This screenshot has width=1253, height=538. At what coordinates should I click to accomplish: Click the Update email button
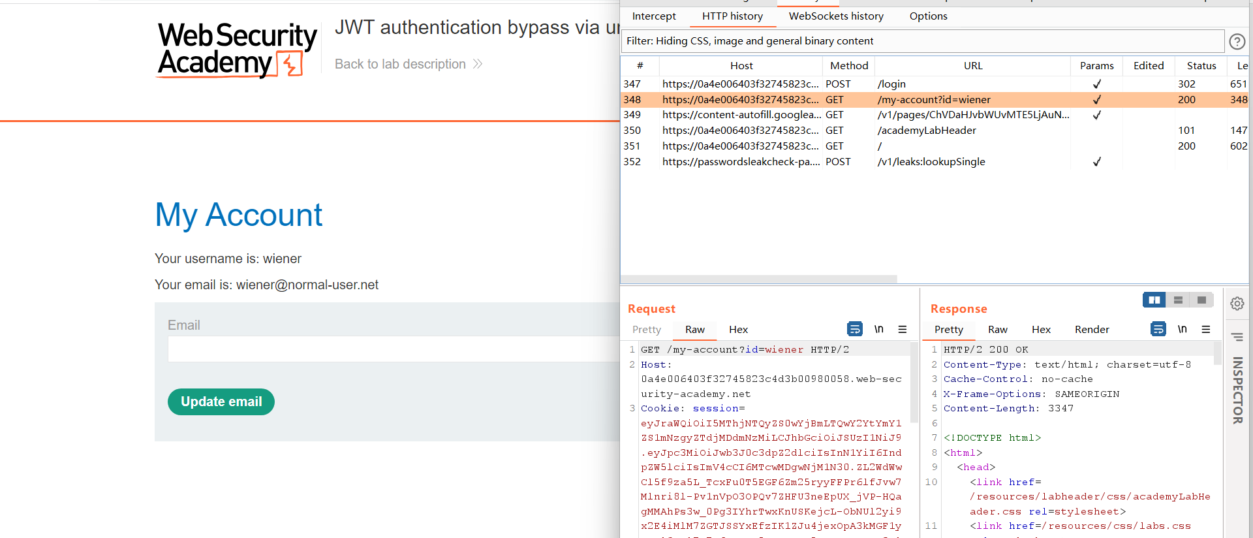point(221,402)
